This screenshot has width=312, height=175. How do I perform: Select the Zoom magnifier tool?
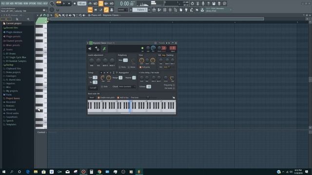(x=80, y=15)
